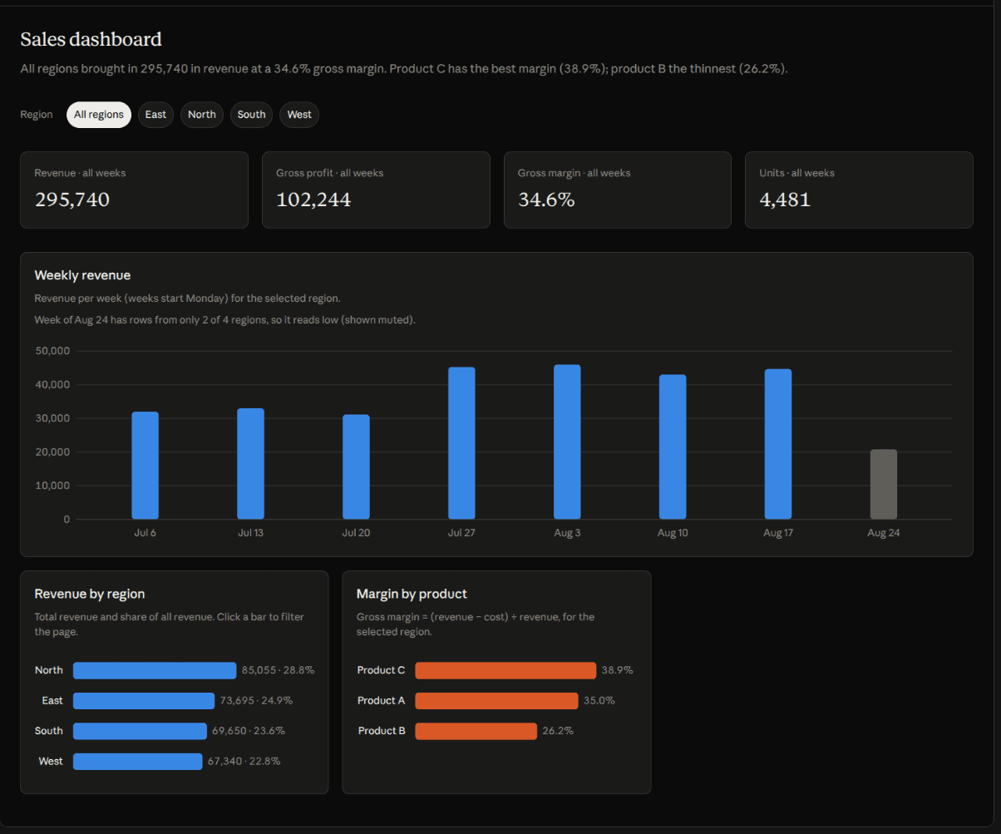The image size is (1001, 834).
Task: Click the Aug 10 weekly revenue bar
Action: pos(673,447)
